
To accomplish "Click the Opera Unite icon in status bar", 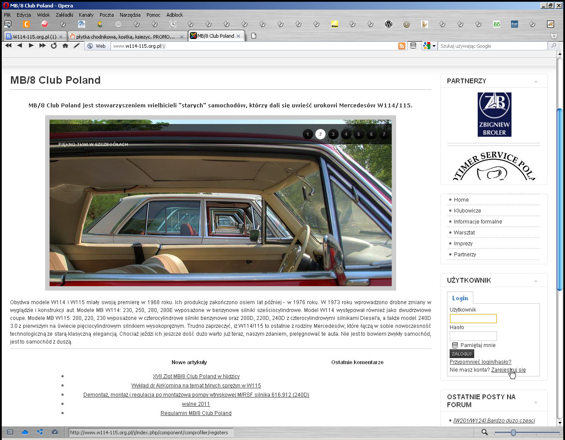I will pos(40,432).
